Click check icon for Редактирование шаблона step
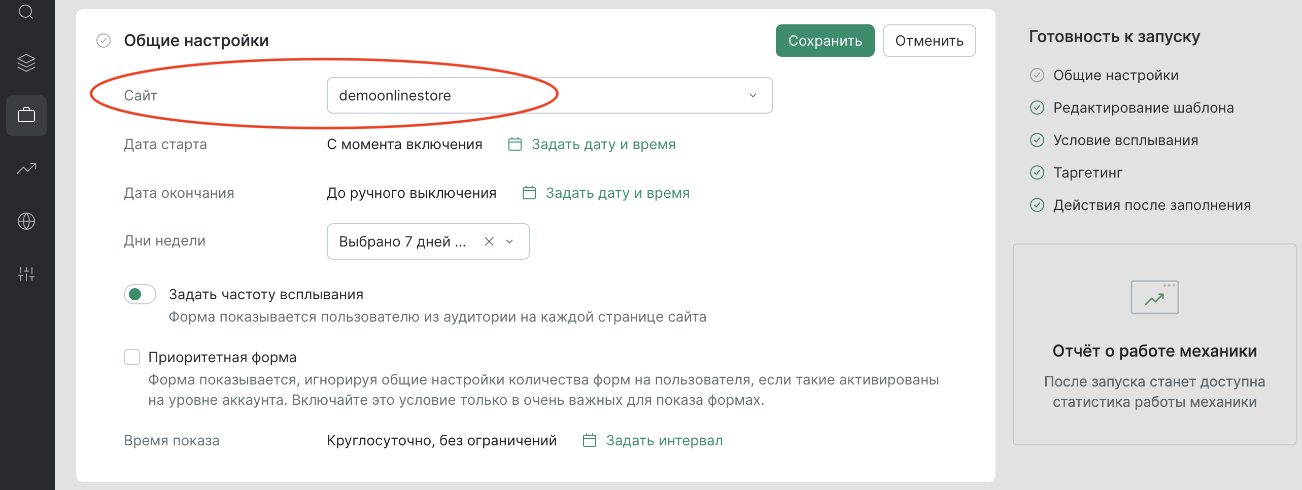The width and height of the screenshot is (1302, 490). pyautogui.click(x=1037, y=108)
